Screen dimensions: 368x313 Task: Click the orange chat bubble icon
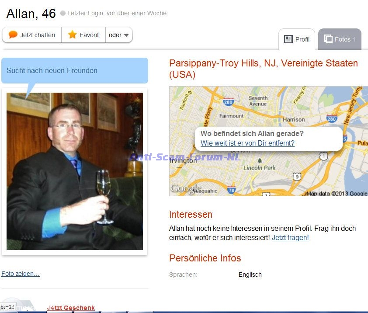click(x=13, y=35)
